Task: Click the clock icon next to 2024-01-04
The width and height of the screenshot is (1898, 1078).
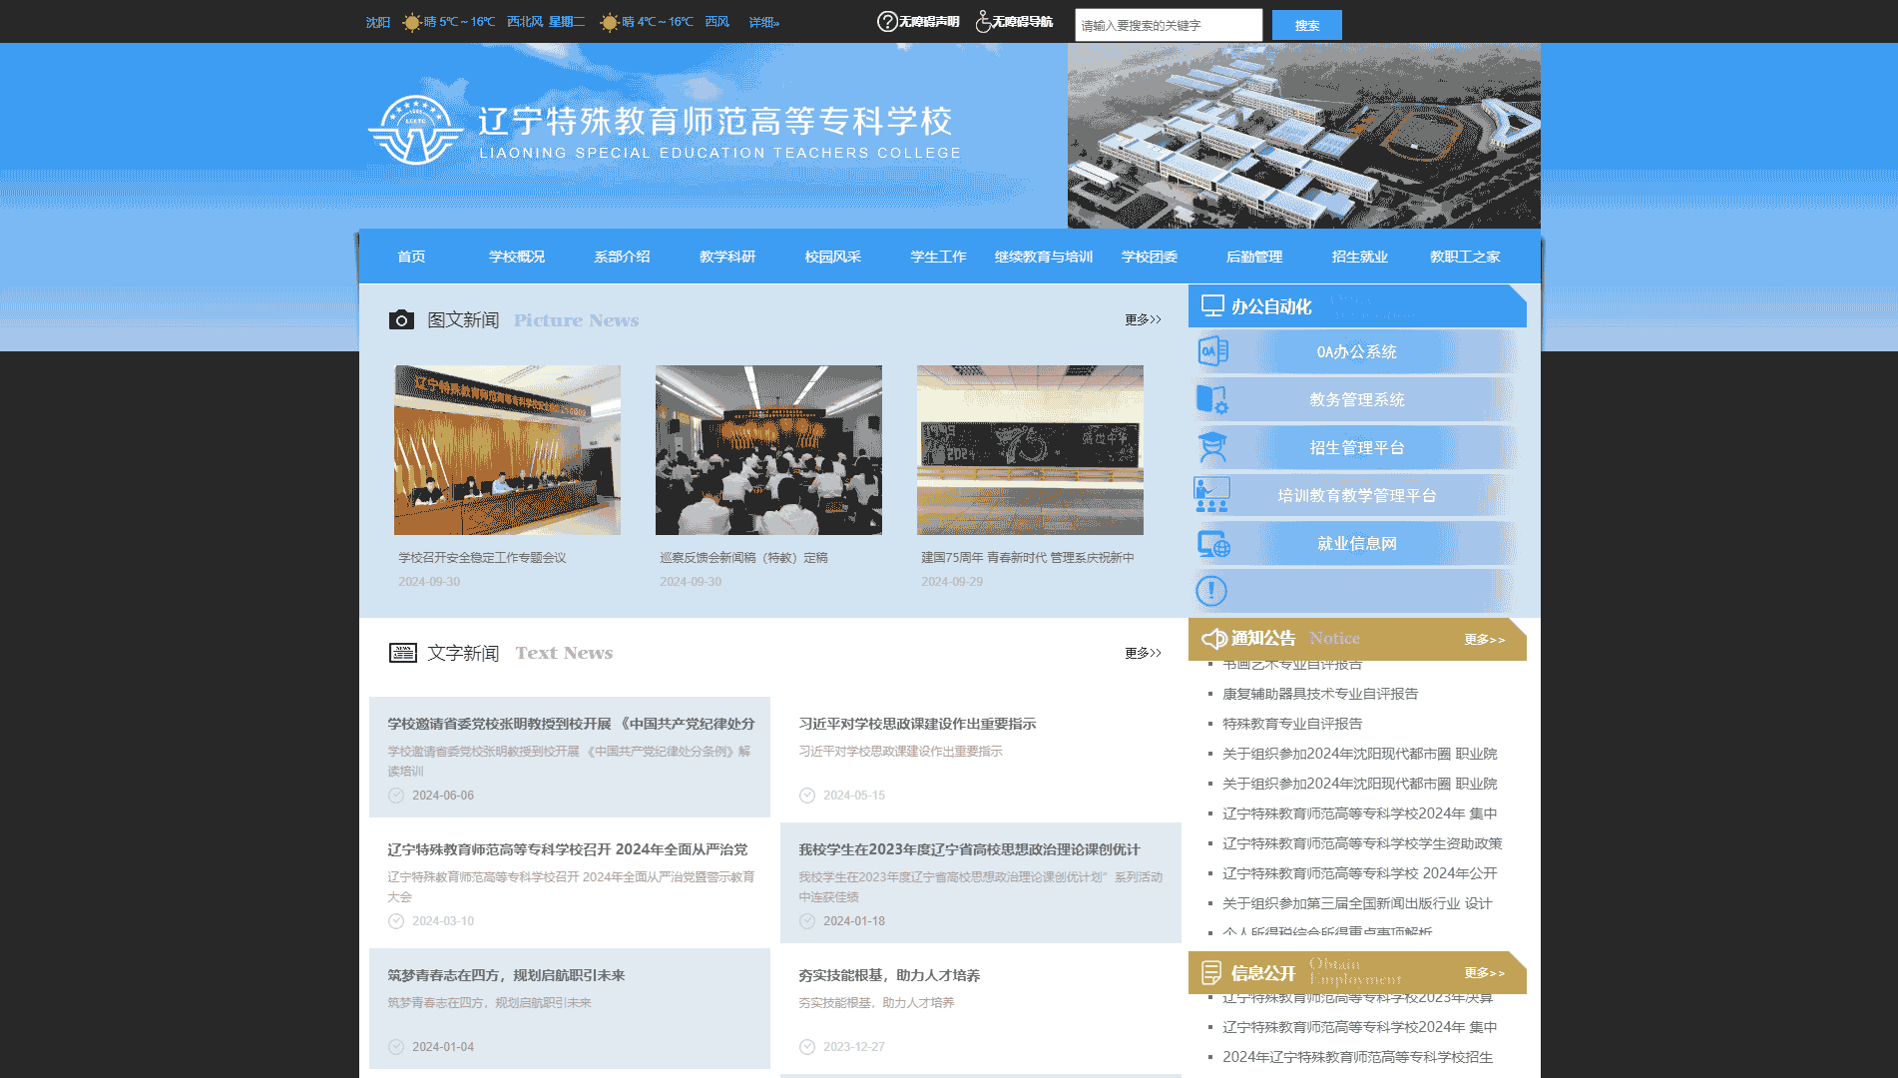Action: tap(396, 1047)
